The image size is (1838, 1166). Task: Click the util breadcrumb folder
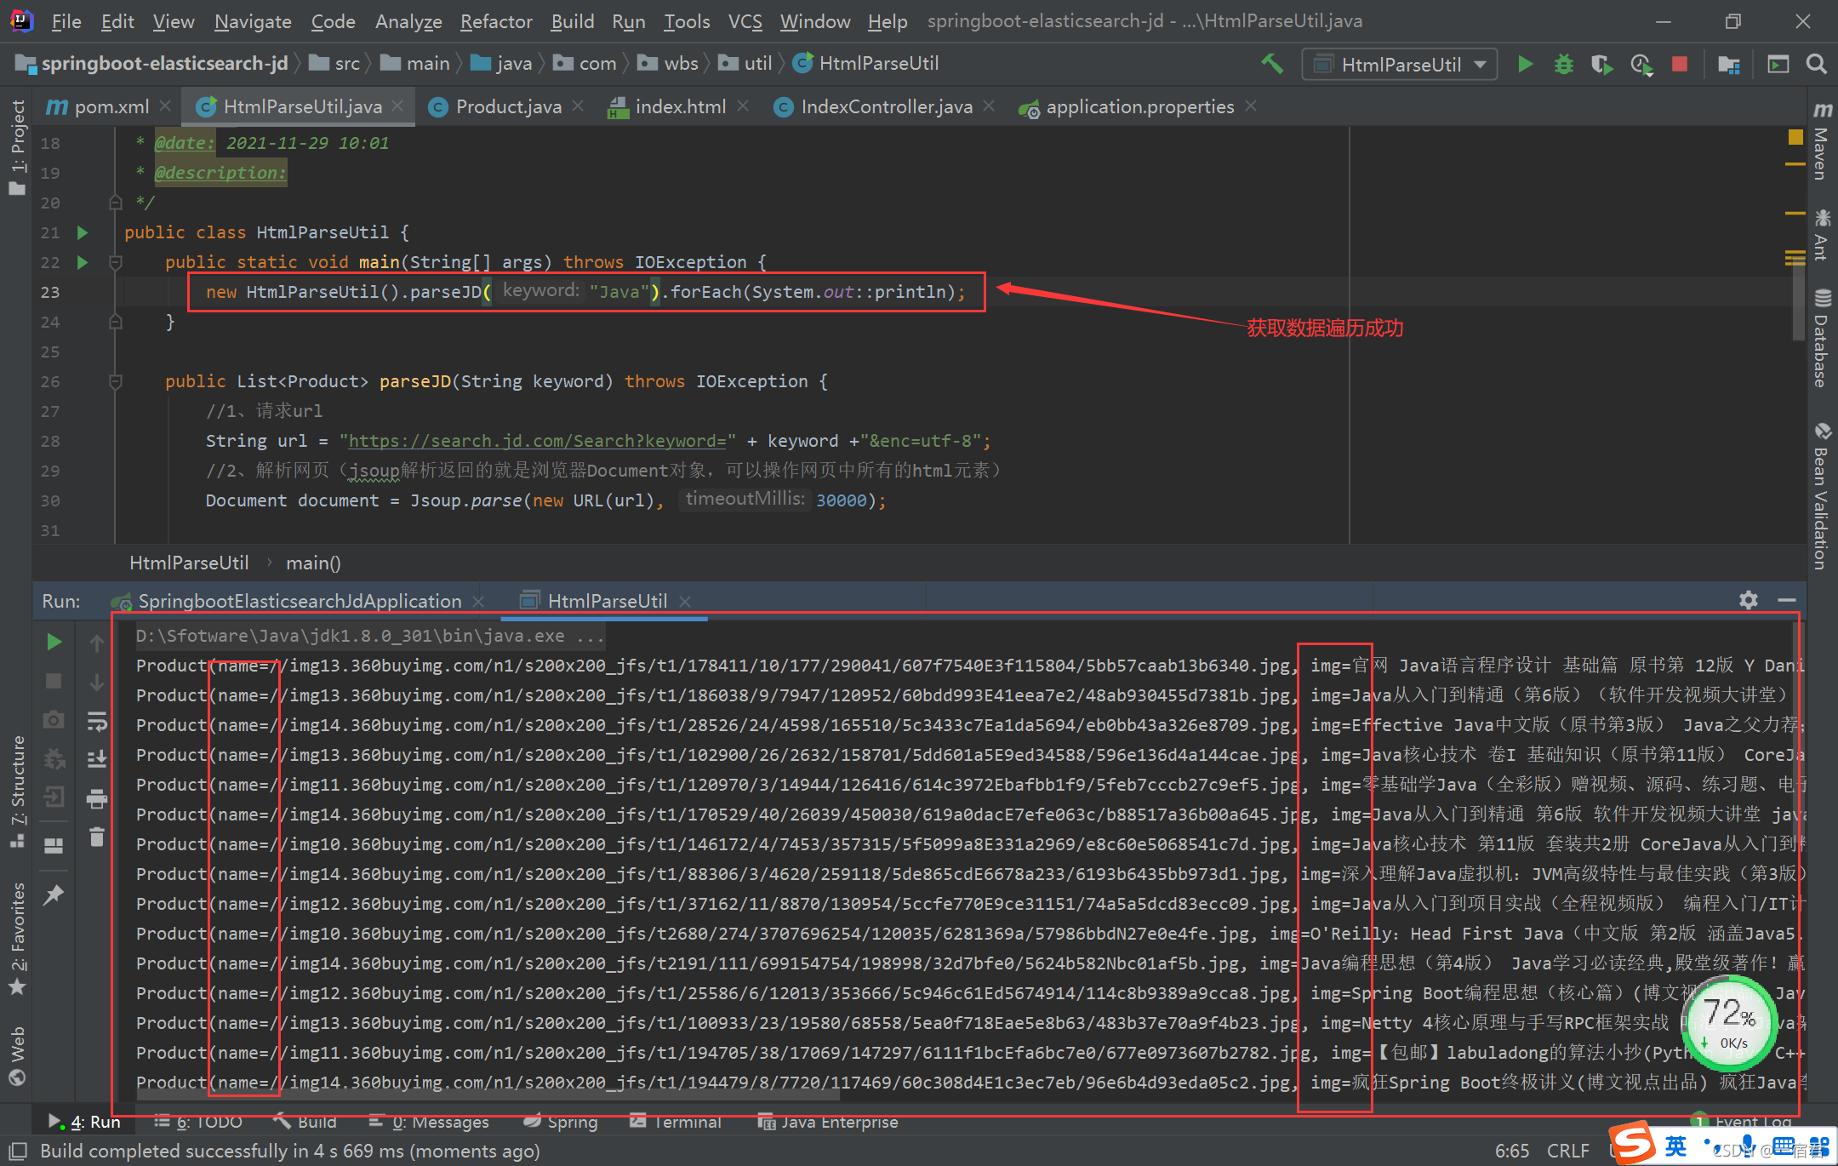coord(746,64)
